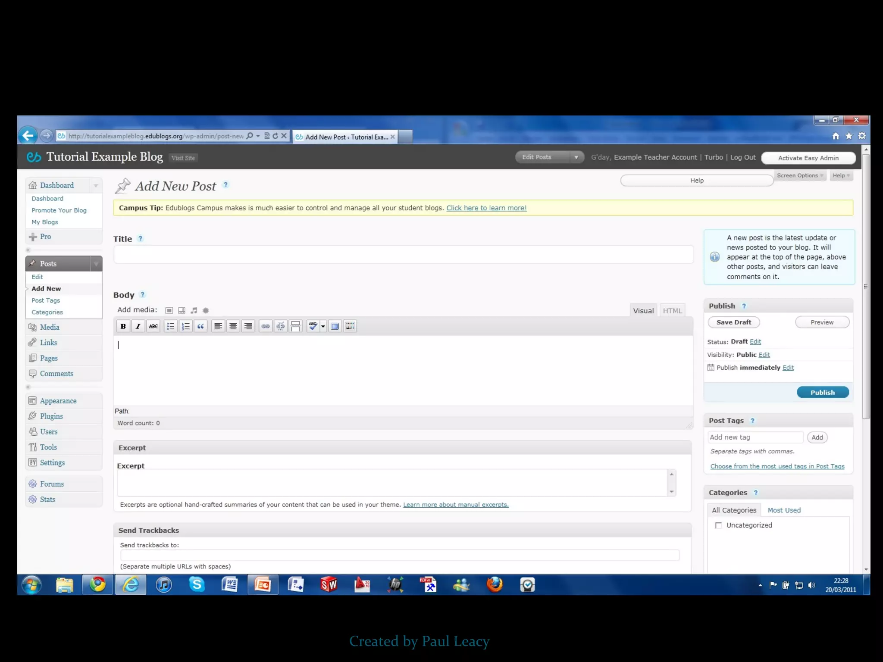Expand the Screen Options panel

(x=800, y=175)
